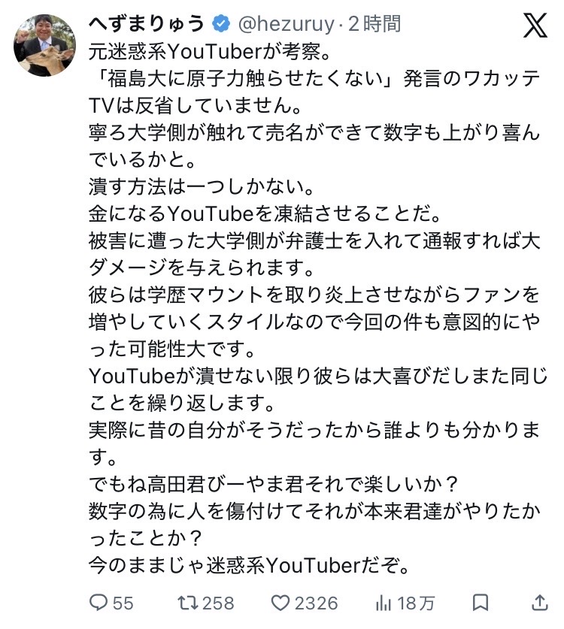
Task: Bookmark this post
Action: click(480, 603)
